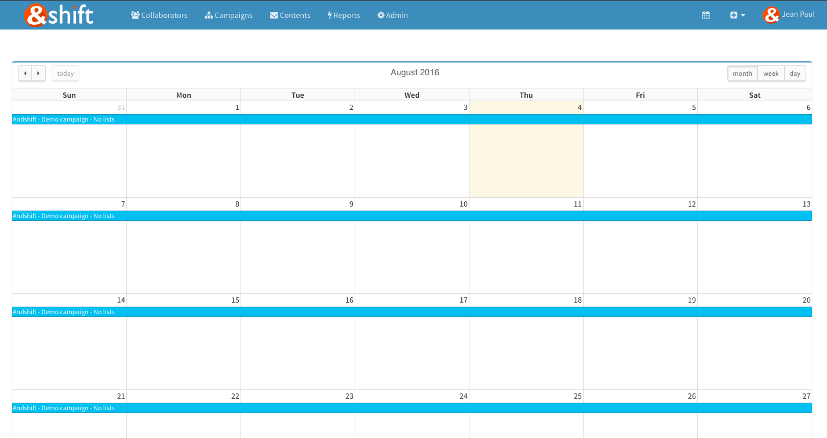This screenshot has height=438, width=827.
Task: Open the Demo campaign event in the week of August 7
Action: point(412,216)
